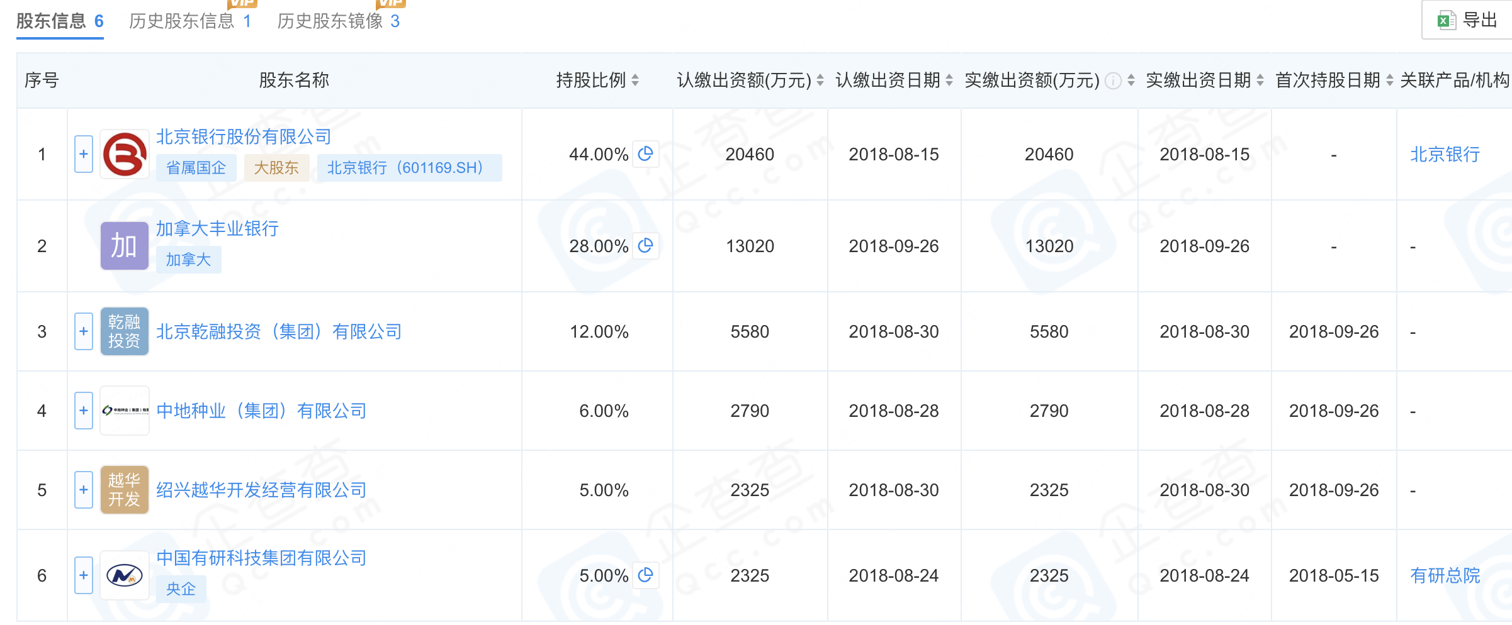Image resolution: width=1512 pixels, height=625 pixels.
Task: Expand shareholder row 中地种业（集团）有限公司
Action: 84,411
